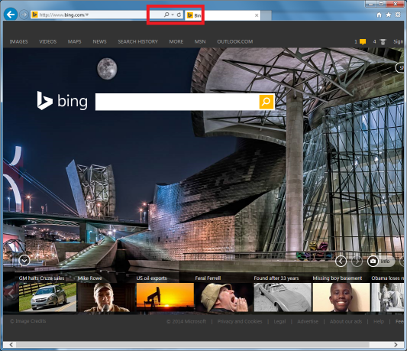Open the GM halts Cruze sales thumbnail
The height and width of the screenshot is (351, 407).
48,297
